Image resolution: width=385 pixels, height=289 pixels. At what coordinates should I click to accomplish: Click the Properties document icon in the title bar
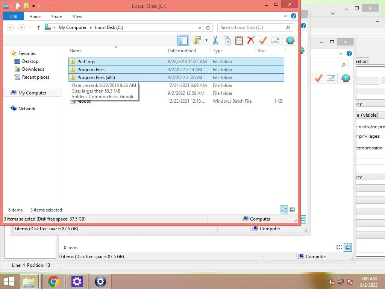coord(18,5)
